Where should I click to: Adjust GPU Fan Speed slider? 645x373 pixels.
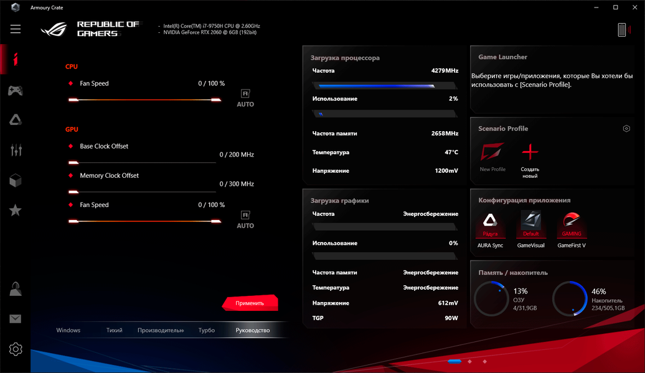pyautogui.click(x=145, y=221)
